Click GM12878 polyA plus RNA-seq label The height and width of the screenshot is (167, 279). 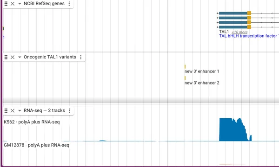[x=36, y=145]
